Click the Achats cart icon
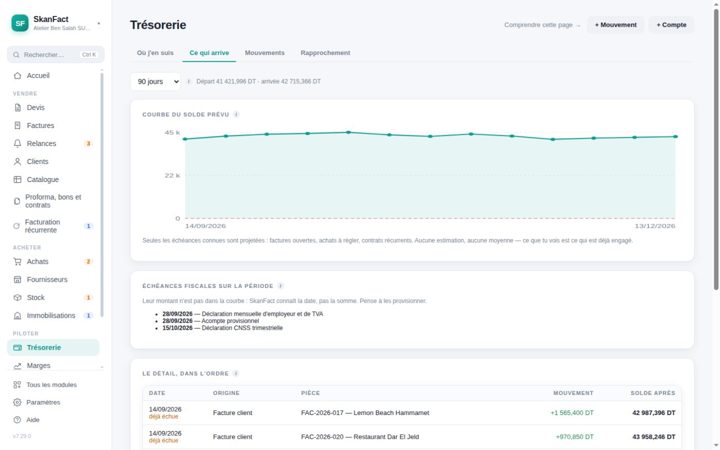 [x=17, y=262]
